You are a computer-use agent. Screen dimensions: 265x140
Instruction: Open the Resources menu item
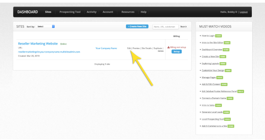click(128, 12)
